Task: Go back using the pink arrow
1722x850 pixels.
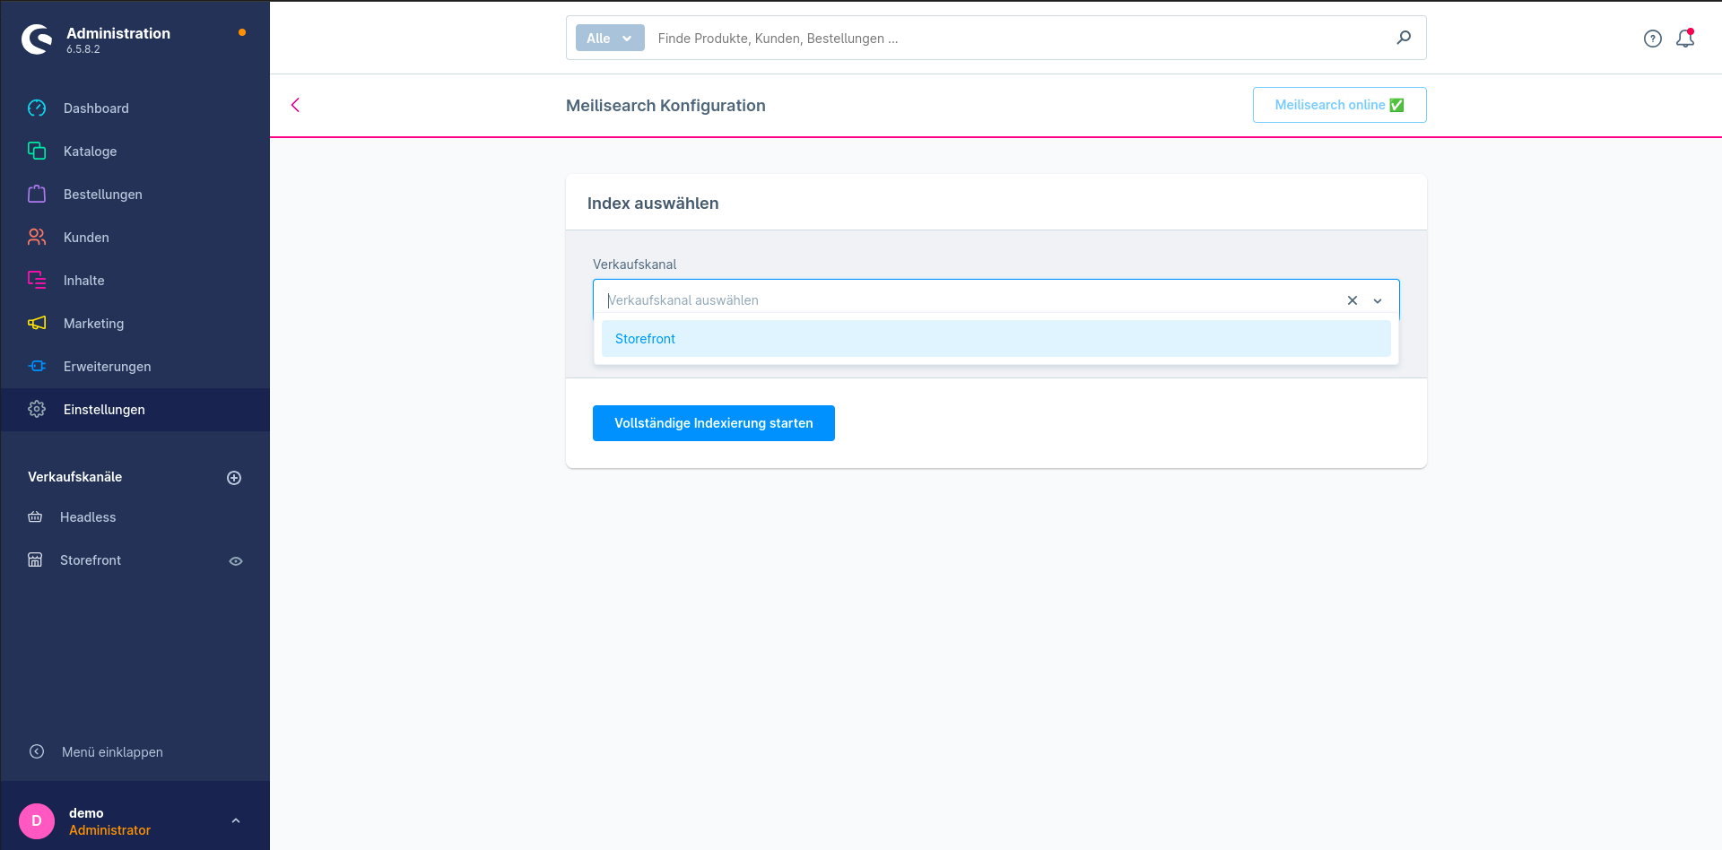Action: (x=295, y=105)
